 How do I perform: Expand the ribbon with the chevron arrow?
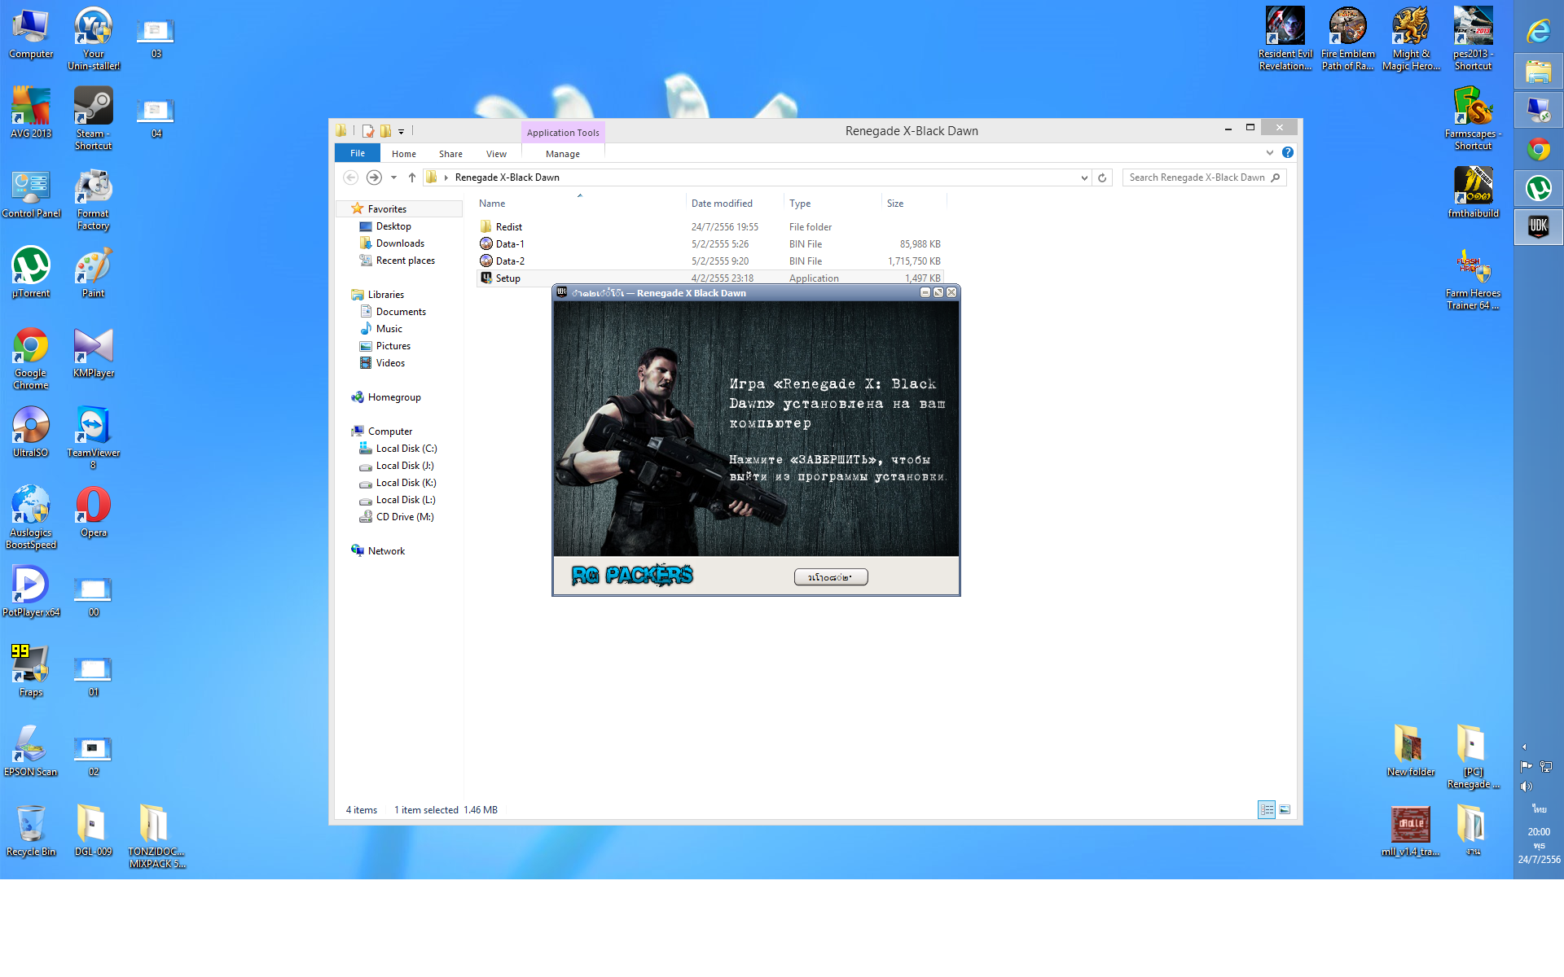(x=1269, y=152)
